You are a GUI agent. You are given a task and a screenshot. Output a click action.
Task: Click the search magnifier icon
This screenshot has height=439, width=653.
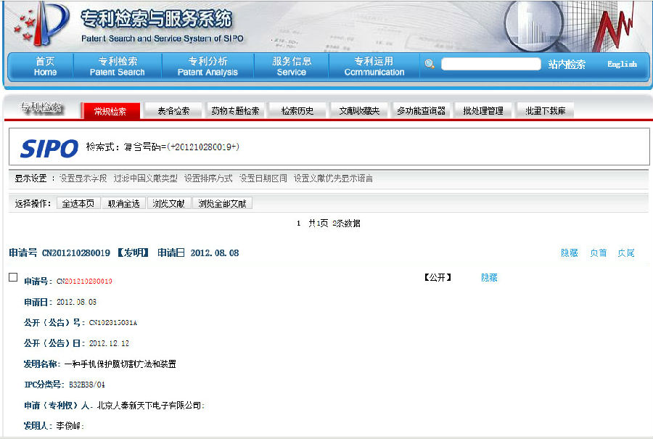(430, 64)
